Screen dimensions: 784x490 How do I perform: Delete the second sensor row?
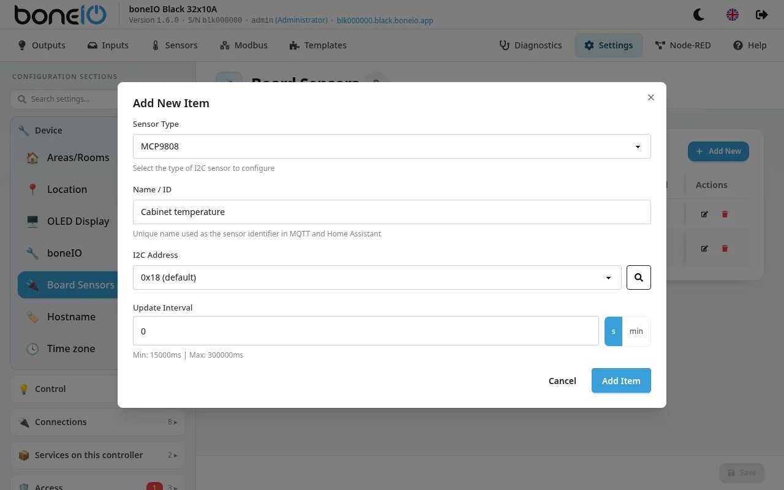click(725, 249)
